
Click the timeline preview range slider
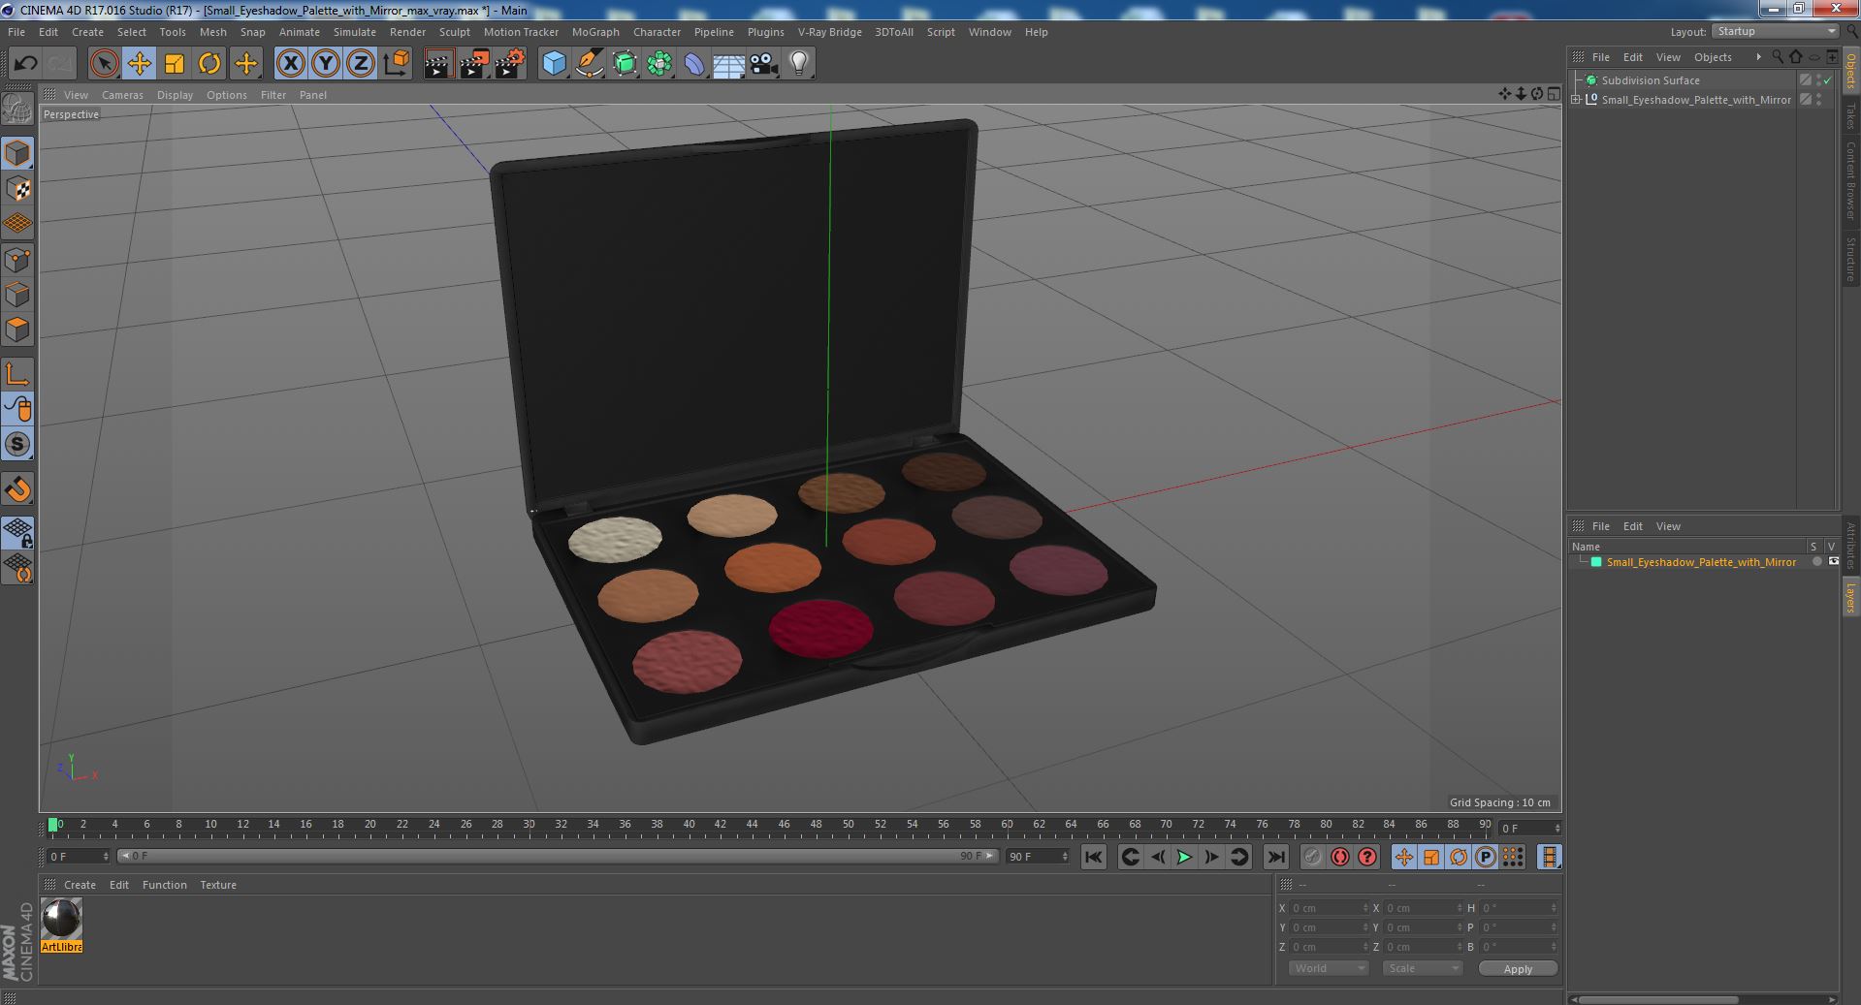coord(558,856)
